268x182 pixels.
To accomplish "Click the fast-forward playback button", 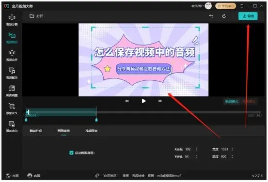I will coord(160,101).
